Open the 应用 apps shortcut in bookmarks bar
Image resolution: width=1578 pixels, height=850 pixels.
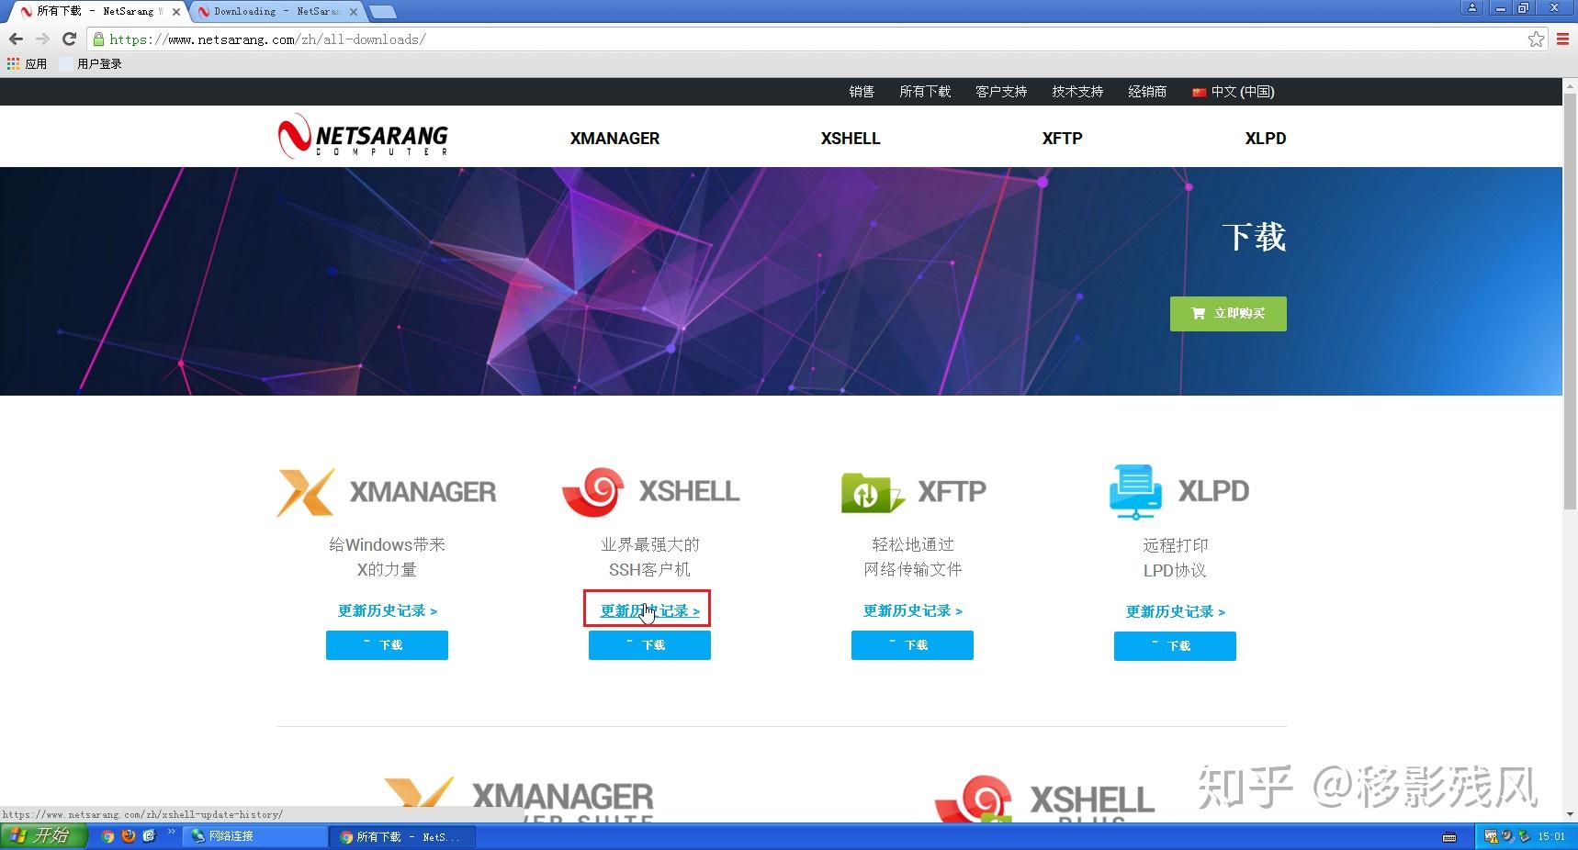click(x=27, y=63)
